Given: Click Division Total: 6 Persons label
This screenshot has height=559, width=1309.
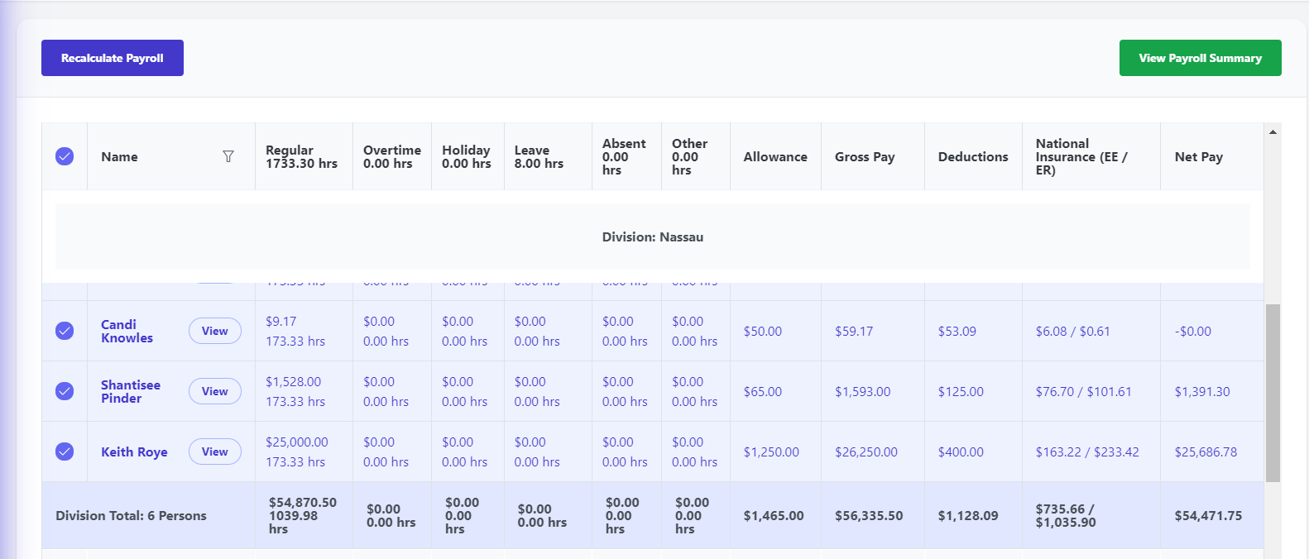Looking at the screenshot, I should [x=131, y=515].
